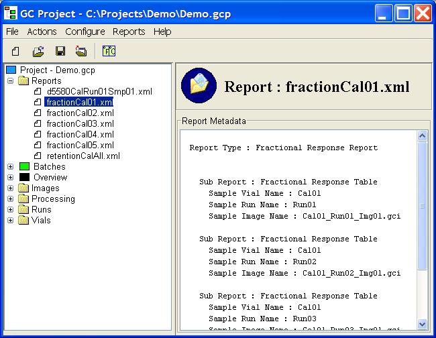436x338 pixels.
Task: Minimize the GC Project window
Action: pyautogui.click(x=384, y=13)
